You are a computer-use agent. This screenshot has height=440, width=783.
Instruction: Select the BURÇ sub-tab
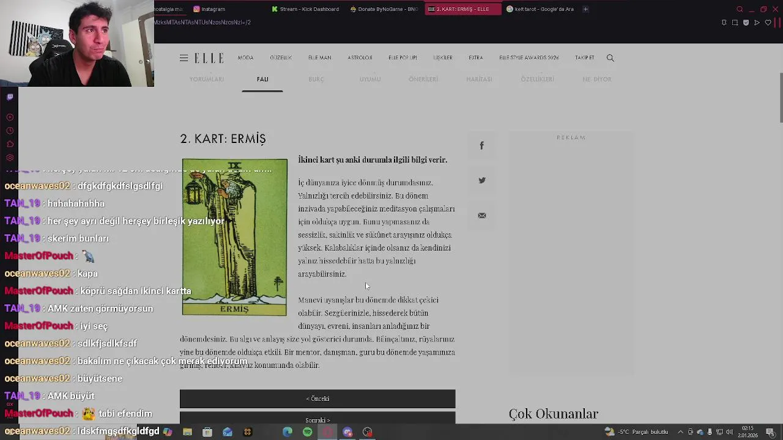click(x=316, y=79)
